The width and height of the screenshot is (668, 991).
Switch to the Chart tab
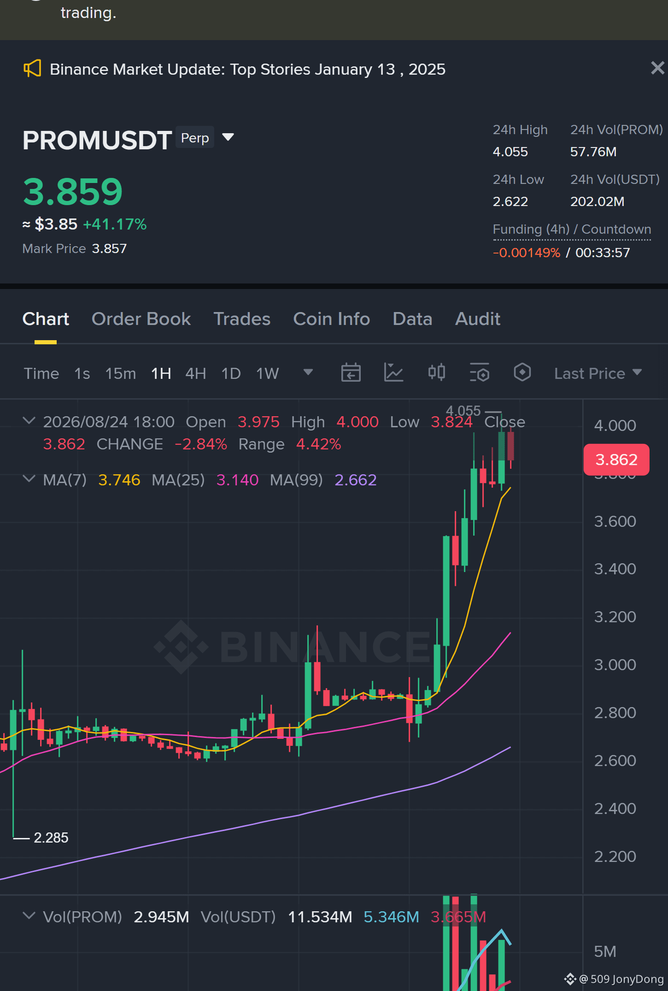point(46,319)
